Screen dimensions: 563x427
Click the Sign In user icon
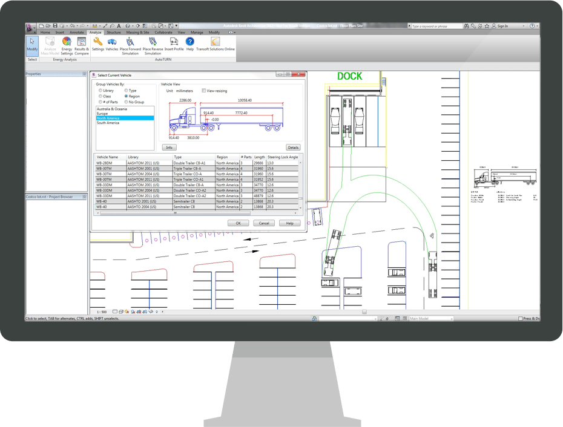tap(494, 26)
